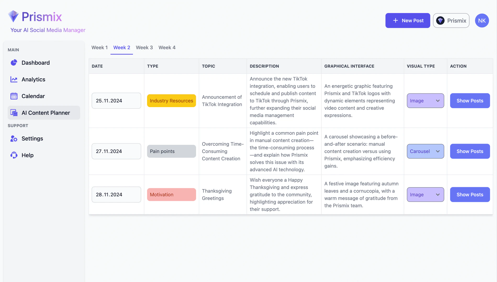Open the Image dropdown for TikTok announcement row

tap(425, 101)
